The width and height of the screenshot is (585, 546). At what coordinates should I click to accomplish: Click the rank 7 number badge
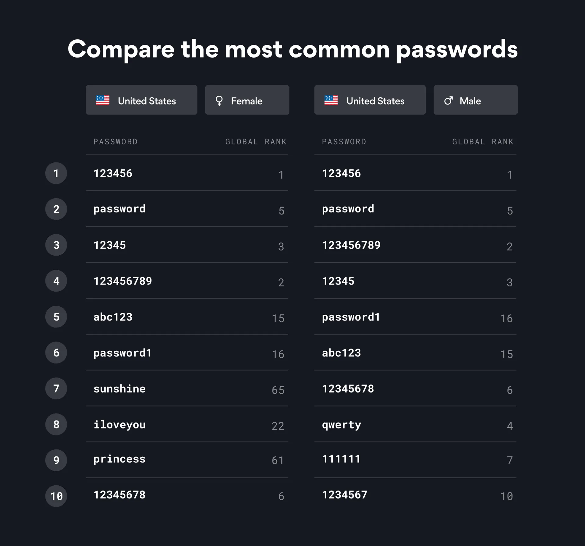[x=56, y=388]
